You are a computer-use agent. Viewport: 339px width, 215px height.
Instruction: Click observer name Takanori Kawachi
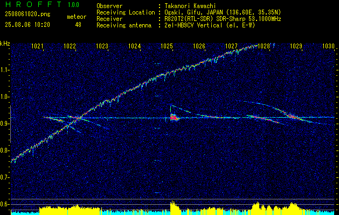pyautogui.click(x=189, y=6)
